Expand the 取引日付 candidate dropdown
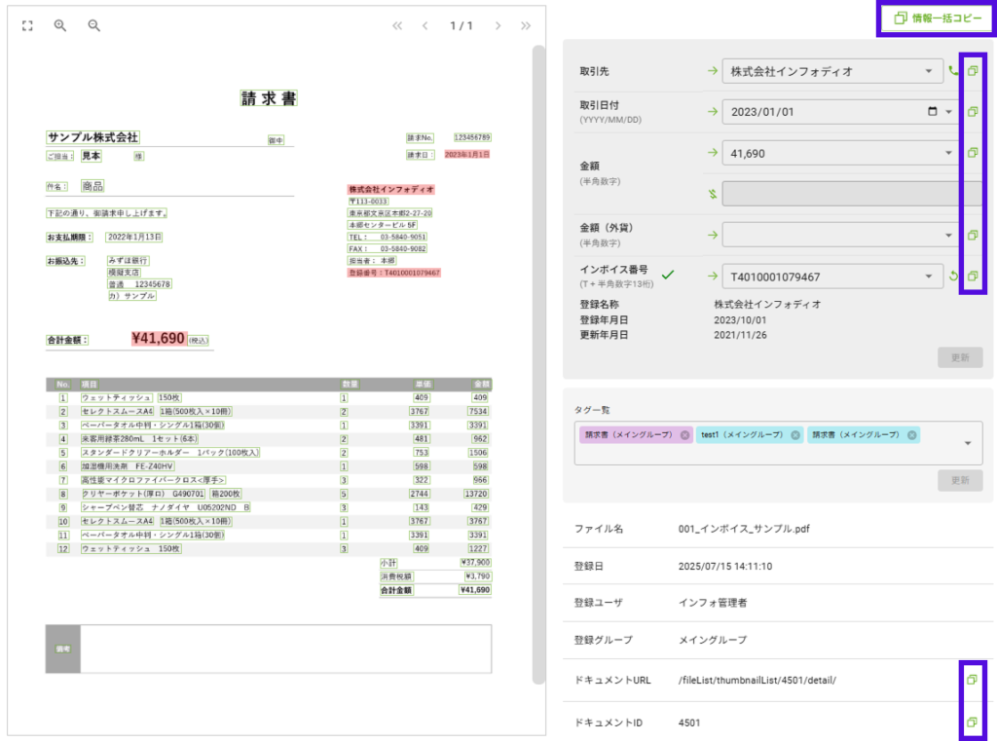The image size is (997, 741). point(948,112)
